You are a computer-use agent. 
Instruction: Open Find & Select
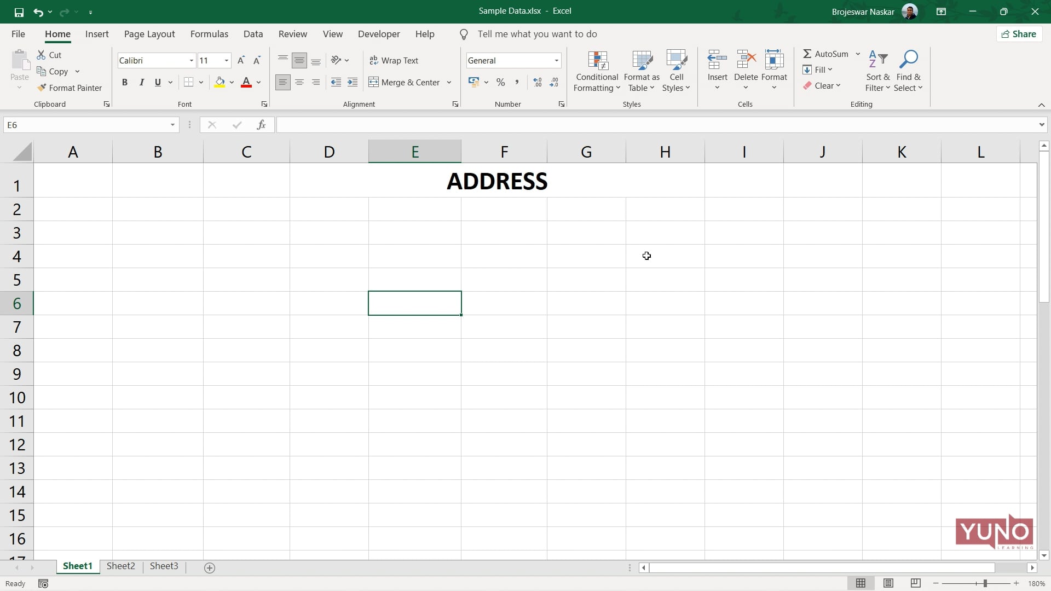[x=908, y=71]
